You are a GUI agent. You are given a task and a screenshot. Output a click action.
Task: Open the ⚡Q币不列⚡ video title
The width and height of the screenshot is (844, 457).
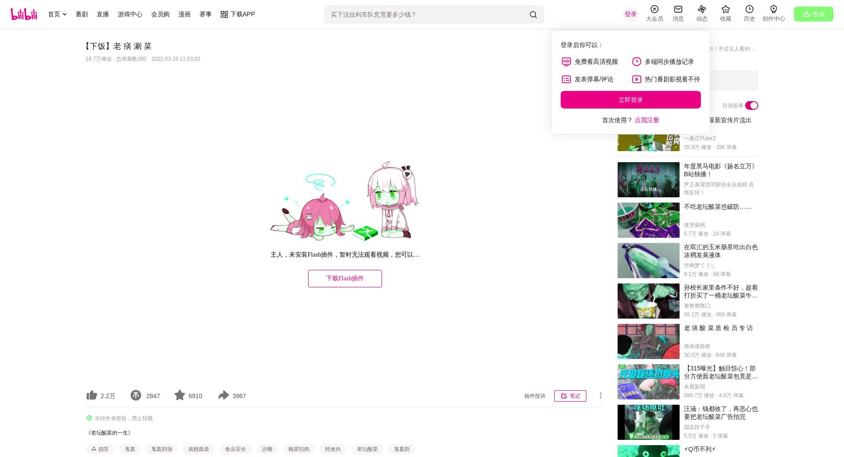click(x=700, y=449)
